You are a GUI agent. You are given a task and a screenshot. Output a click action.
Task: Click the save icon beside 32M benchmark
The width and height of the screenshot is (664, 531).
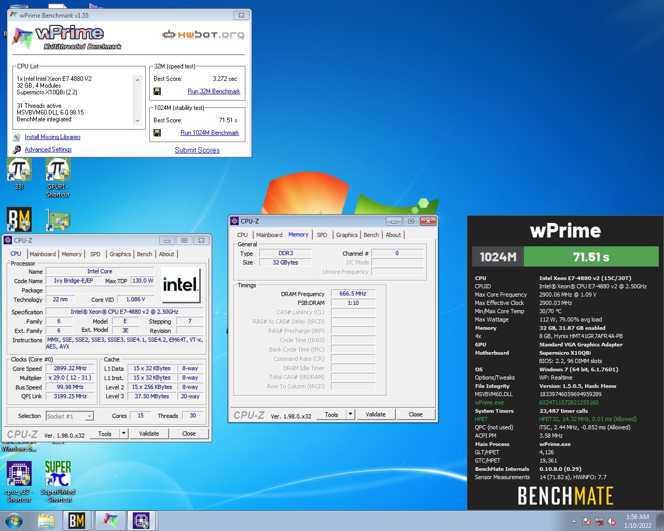tap(157, 91)
